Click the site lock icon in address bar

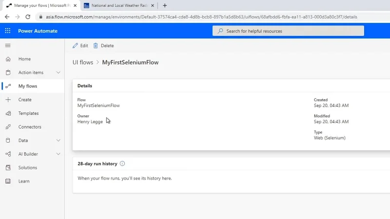point(40,17)
